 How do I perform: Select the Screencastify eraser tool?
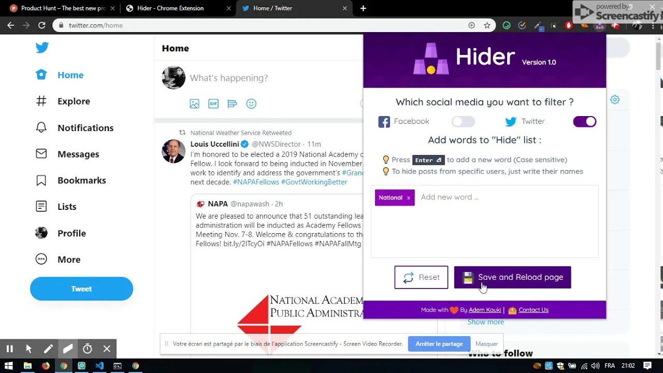pyautogui.click(x=68, y=349)
